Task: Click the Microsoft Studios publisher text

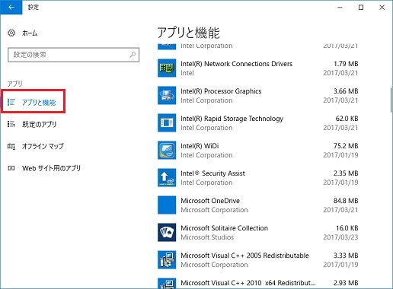Action: 207,237
